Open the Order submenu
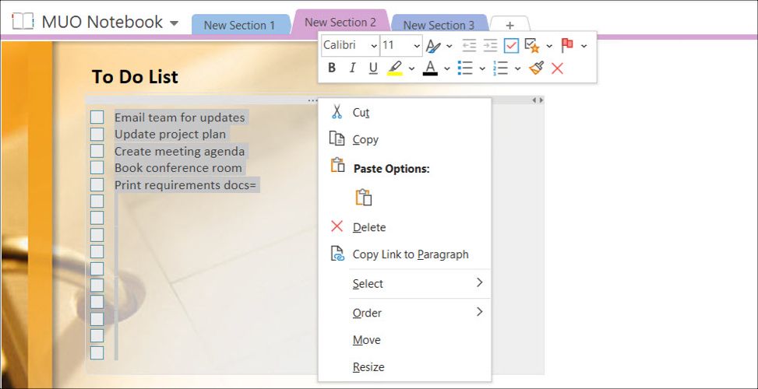Viewport: 758px width, 389px height. (404, 313)
